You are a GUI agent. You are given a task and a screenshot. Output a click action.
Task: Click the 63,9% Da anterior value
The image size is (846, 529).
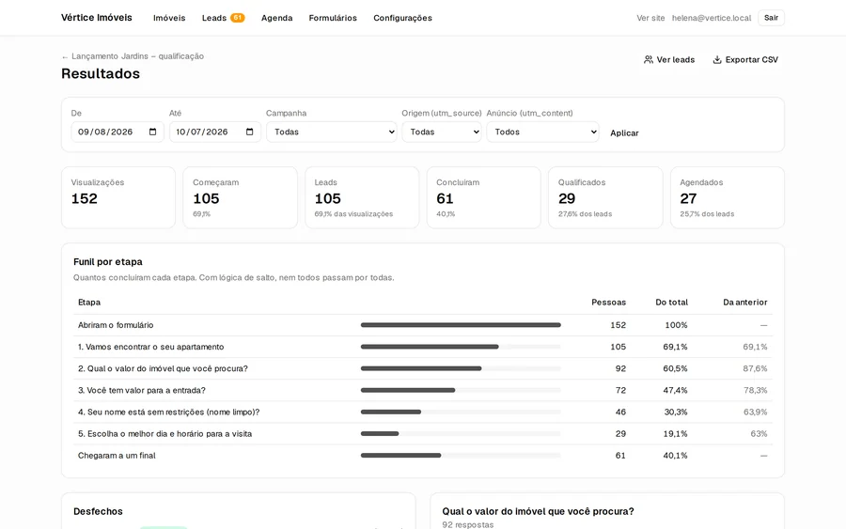coord(755,412)
